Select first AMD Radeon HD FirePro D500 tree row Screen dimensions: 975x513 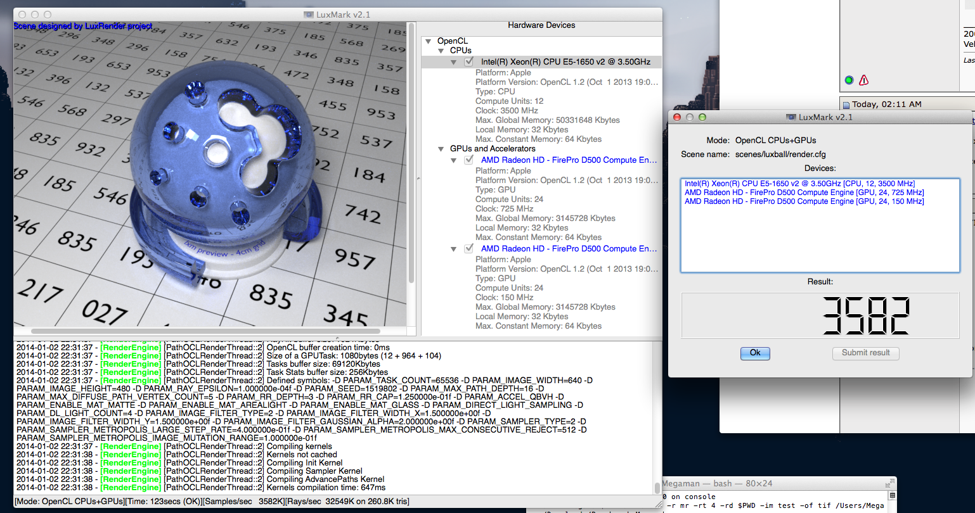(x=541, y=160)
